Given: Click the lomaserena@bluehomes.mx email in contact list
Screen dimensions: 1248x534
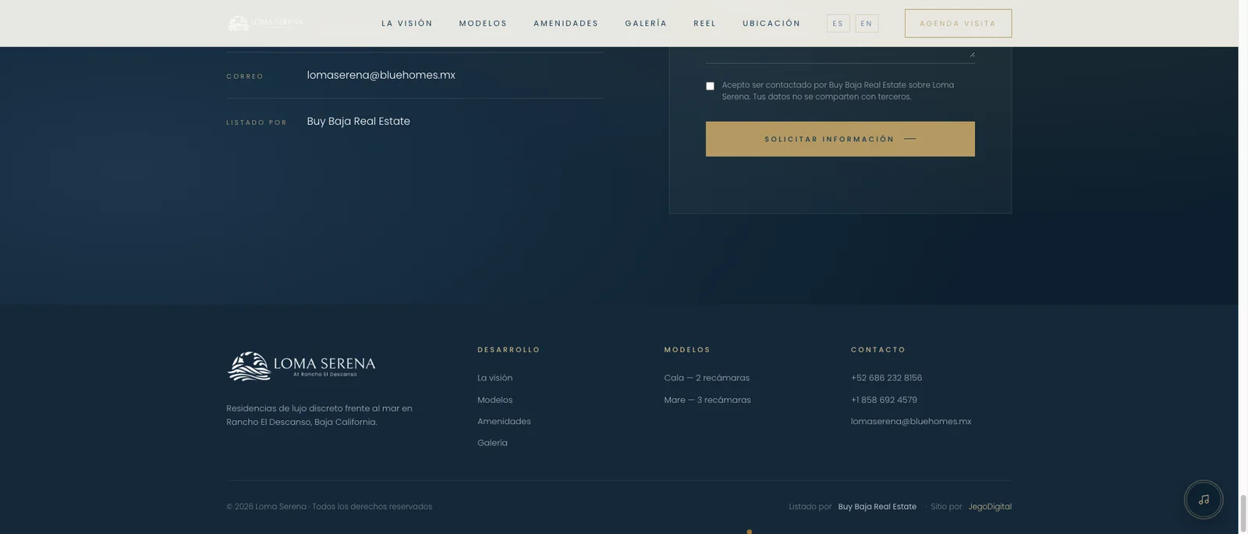Looking at the screenshot, I should pyautogui.click(x=381, y=75).
